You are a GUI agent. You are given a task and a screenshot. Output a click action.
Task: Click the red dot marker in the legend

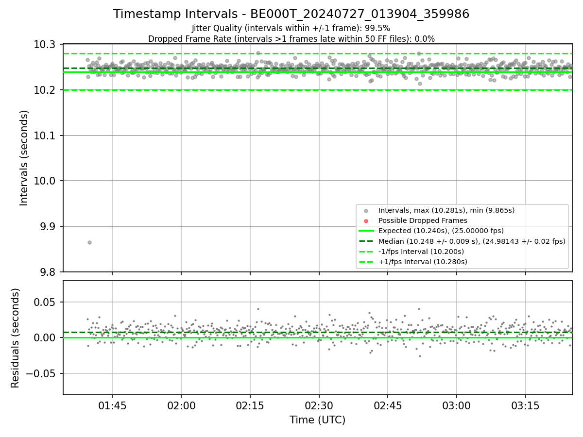coord(366,221)
